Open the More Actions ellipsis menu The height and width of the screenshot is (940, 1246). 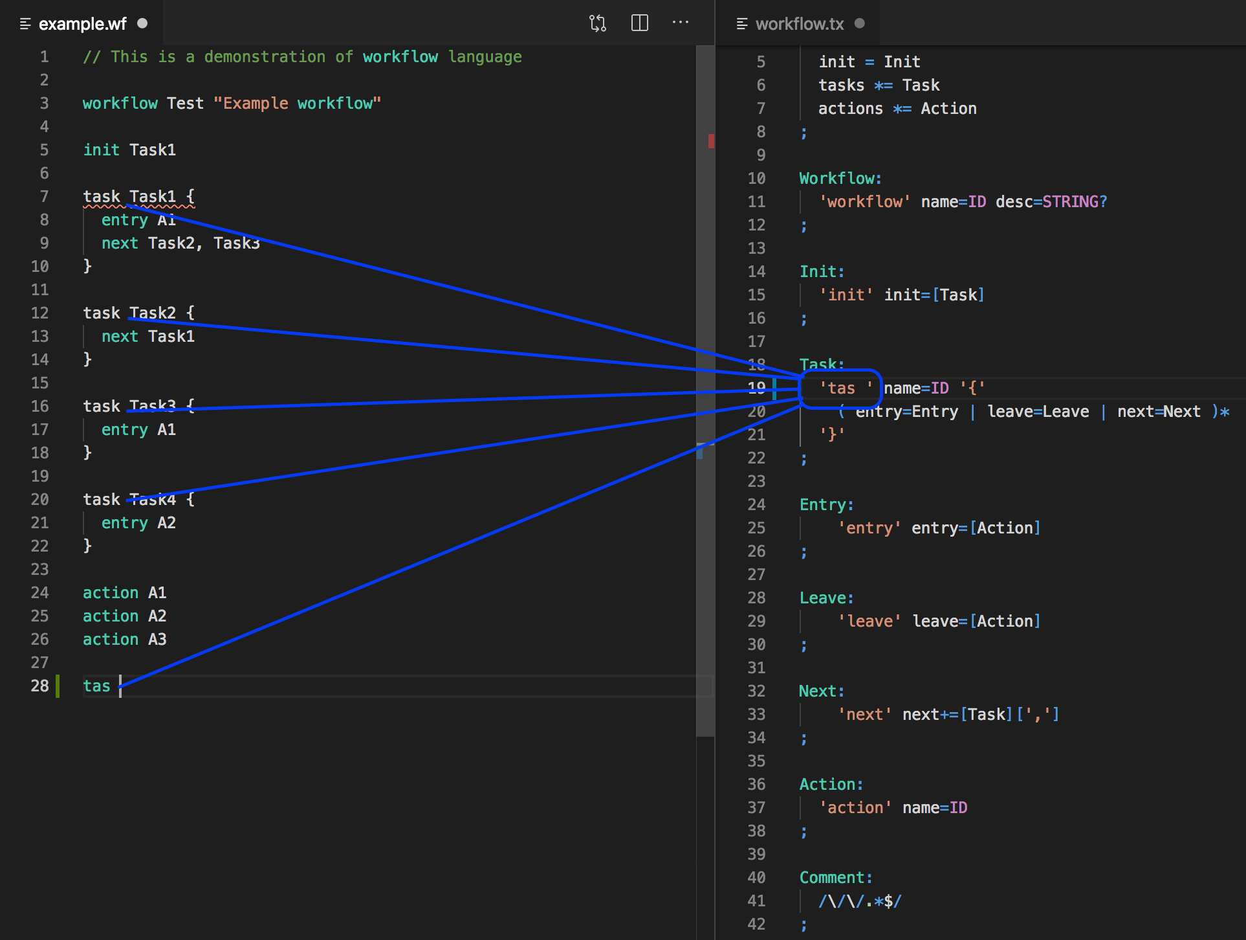pos(680,23)
